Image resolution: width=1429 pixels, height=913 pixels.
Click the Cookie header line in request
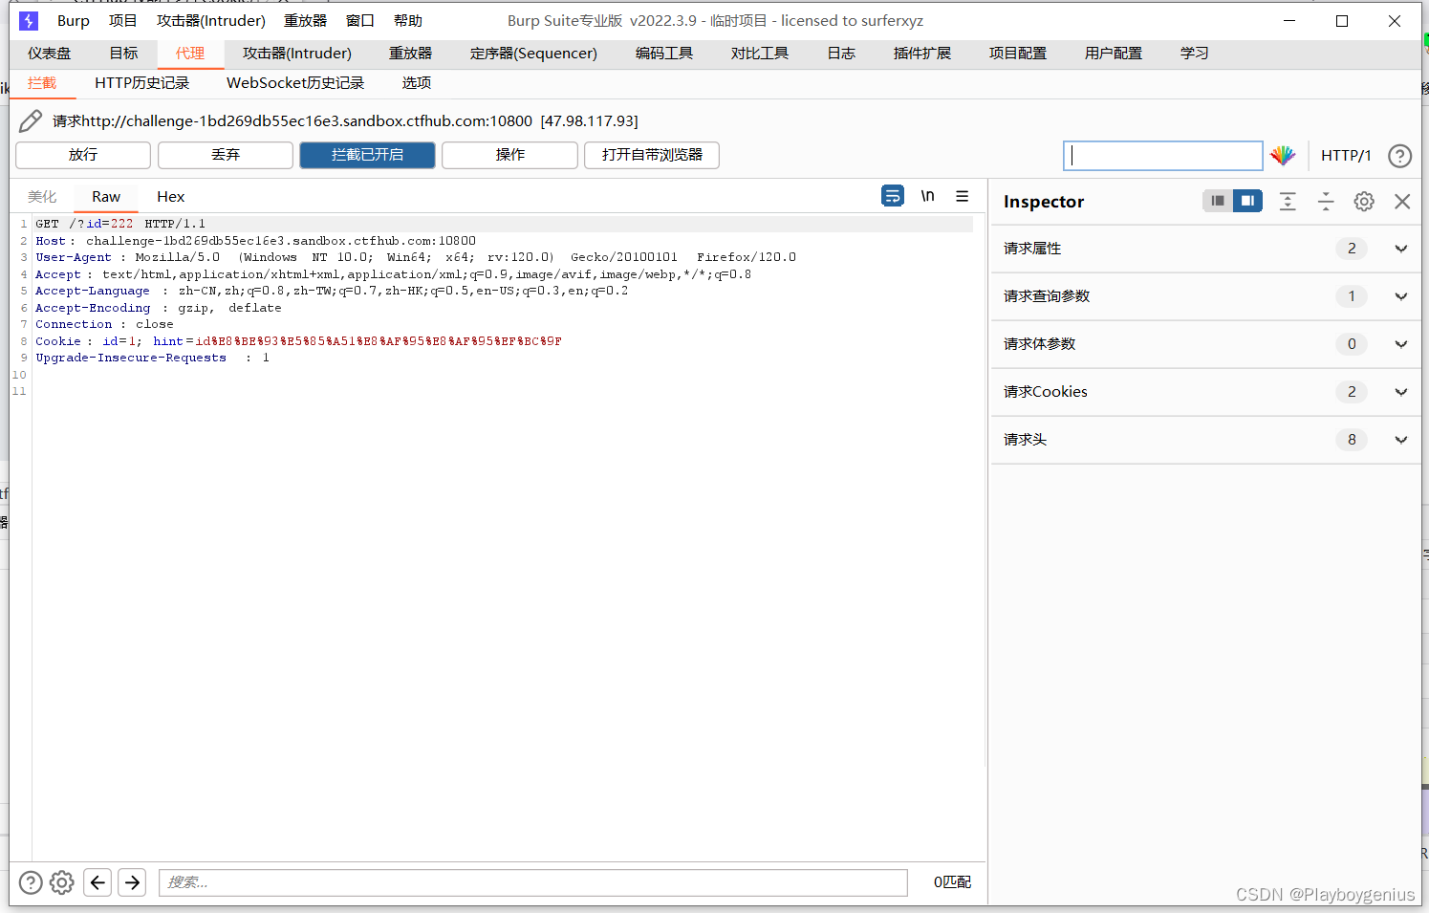pos(299,341)
